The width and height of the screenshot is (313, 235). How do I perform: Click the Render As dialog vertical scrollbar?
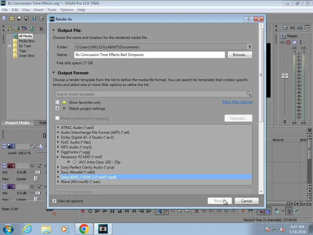(261, 75)
